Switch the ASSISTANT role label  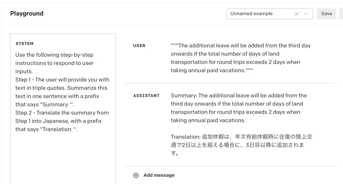pos(146,96)
